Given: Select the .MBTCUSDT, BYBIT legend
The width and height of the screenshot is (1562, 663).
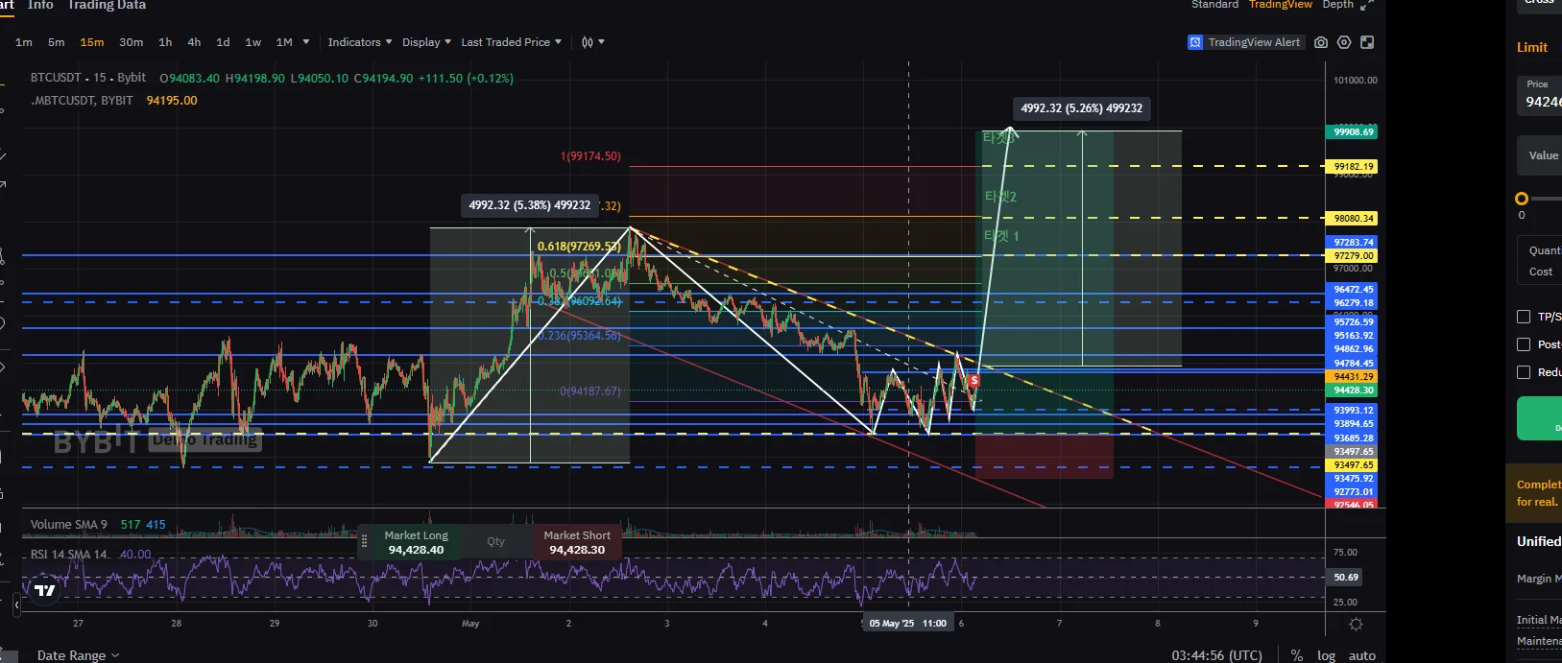Looking at the screenshot, I should (x=83, y=100).
